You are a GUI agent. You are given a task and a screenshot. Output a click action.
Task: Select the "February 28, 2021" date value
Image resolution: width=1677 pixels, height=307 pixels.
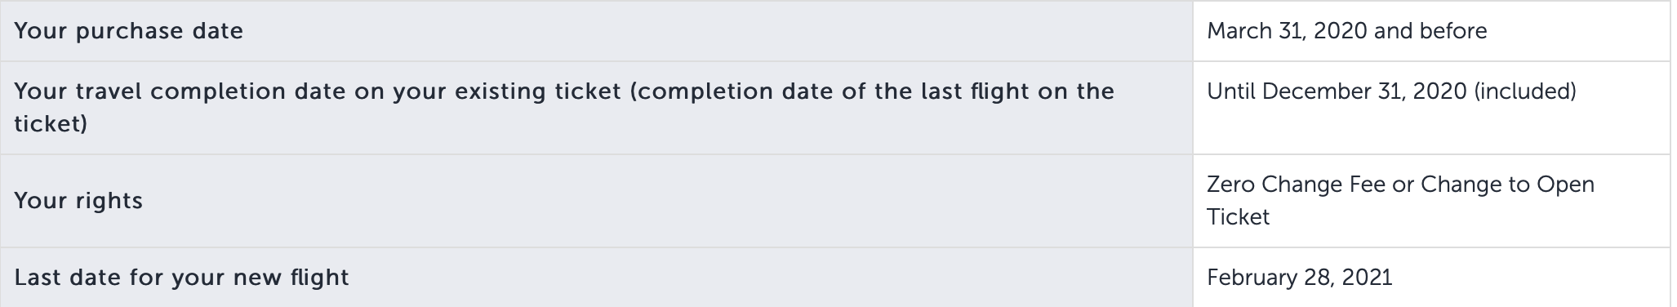pyautogui.click(x=1299, y=278)
